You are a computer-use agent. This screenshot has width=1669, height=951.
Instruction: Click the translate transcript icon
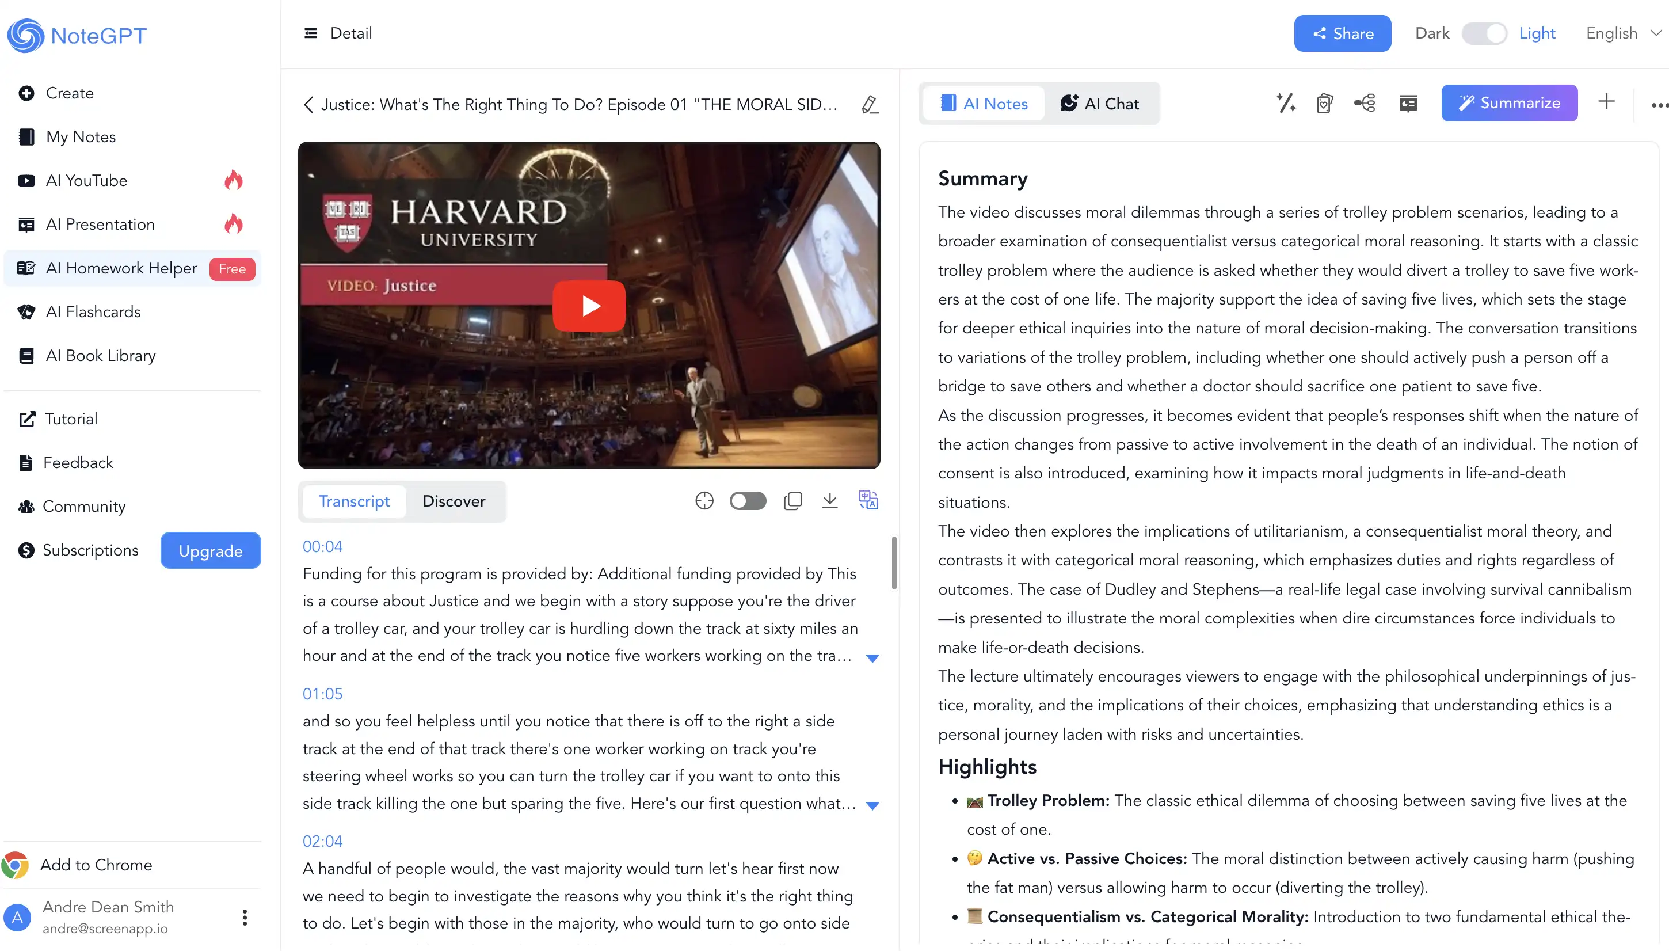point(868,500)
